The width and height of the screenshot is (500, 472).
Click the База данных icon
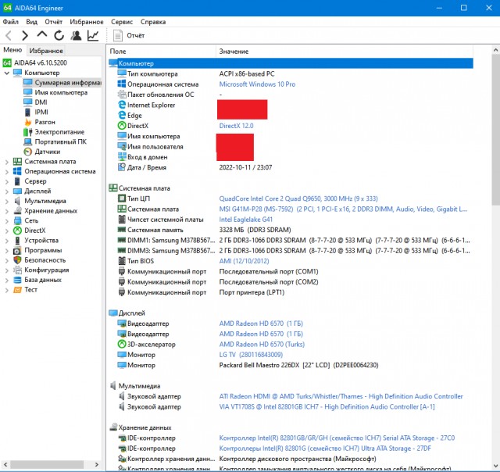(17, 280)
